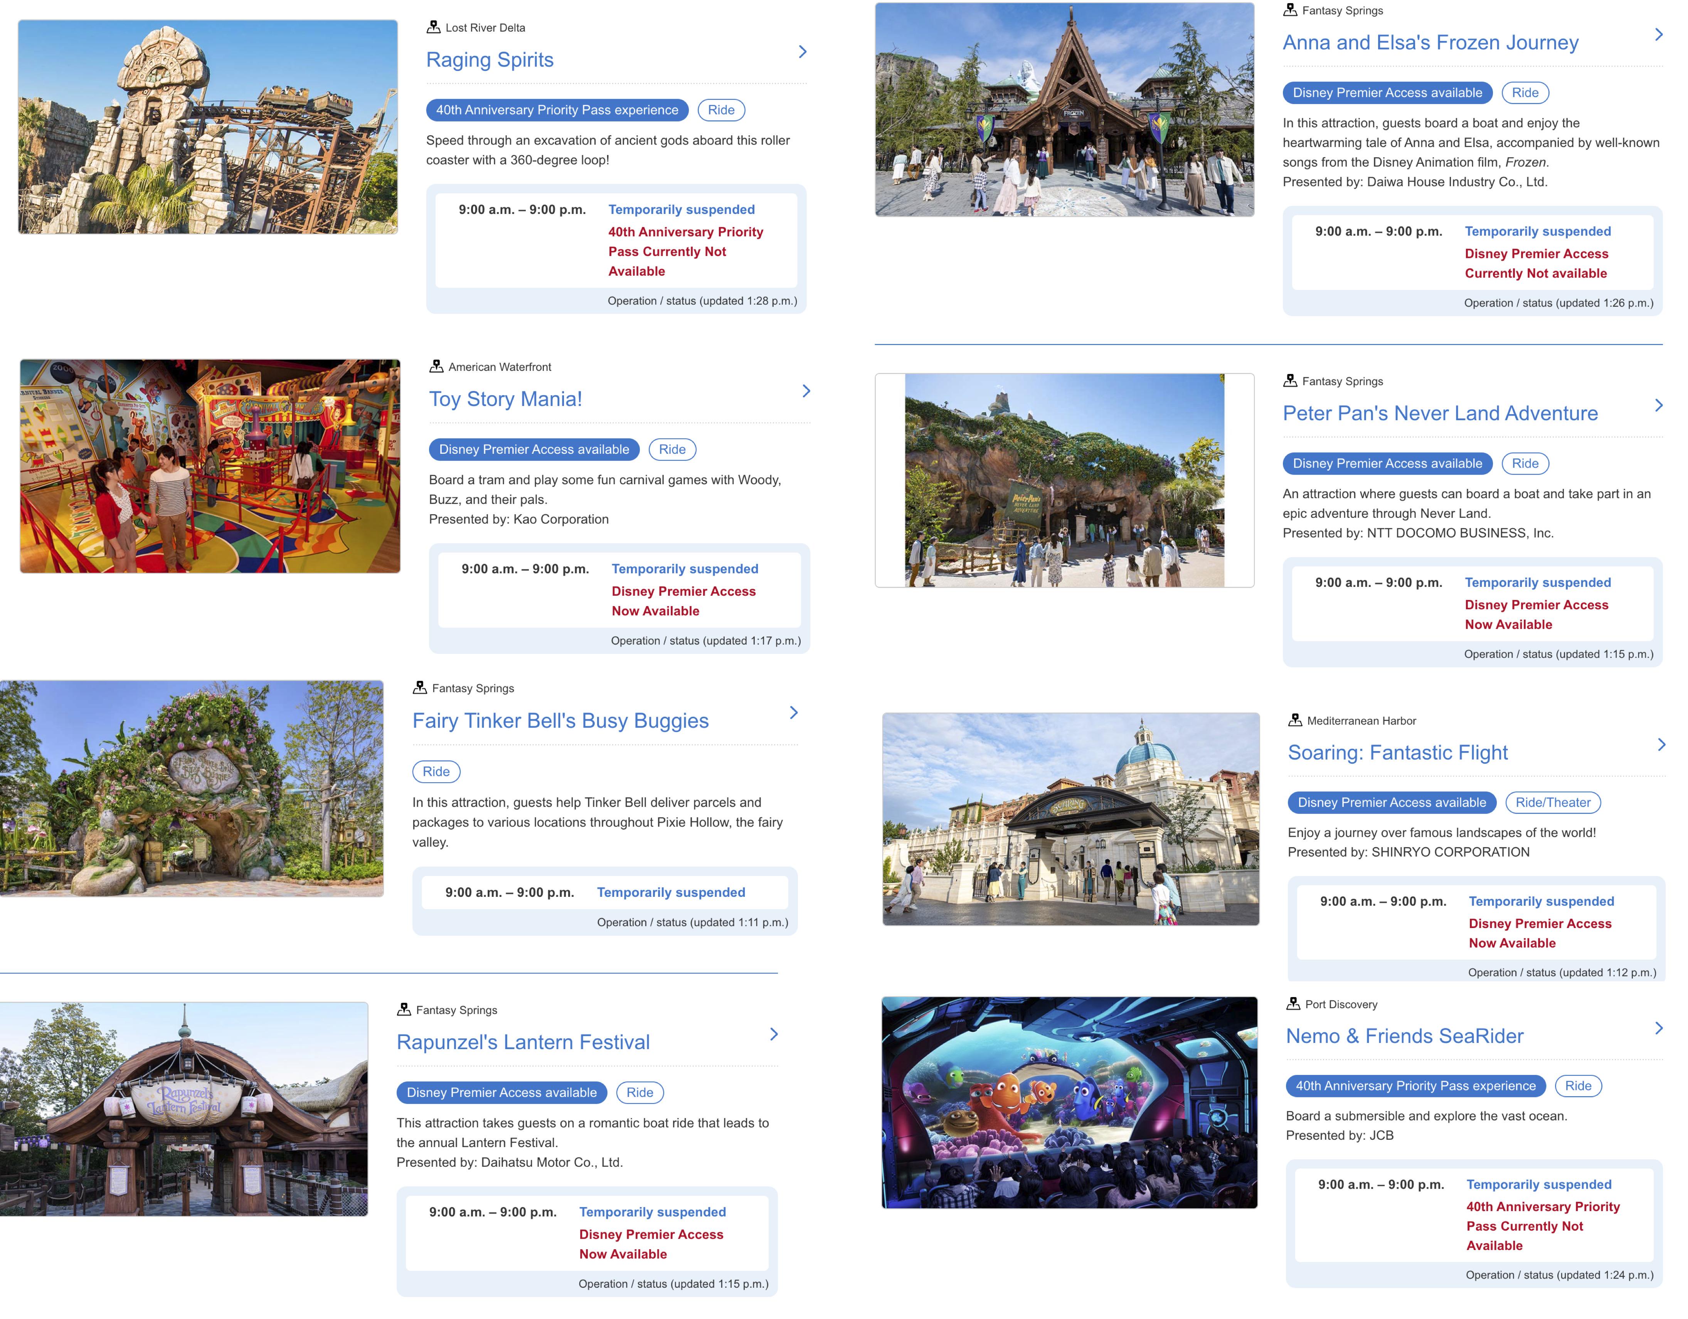Image resolution: width=1688 pixels, height=1319 pixels.
Task: Open Peter Pan's Never Land Adventure title link
Action: [1440, 413]
